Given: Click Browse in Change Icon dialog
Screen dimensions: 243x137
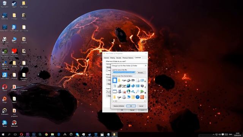Looking at the screenshot, I should (141, 73).
